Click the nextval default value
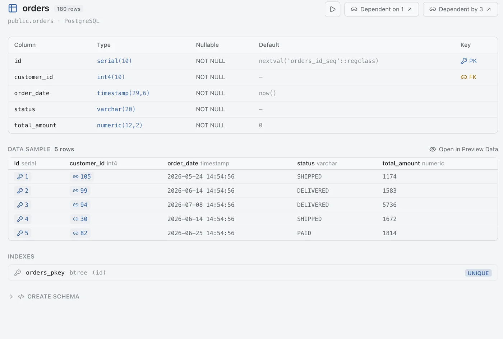This screenshot has height=339, width=503. 318,61
